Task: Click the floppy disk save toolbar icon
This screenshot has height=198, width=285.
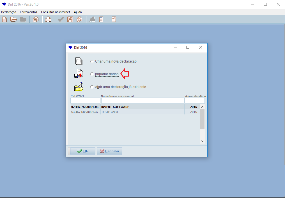Action: tap(70, 19)
